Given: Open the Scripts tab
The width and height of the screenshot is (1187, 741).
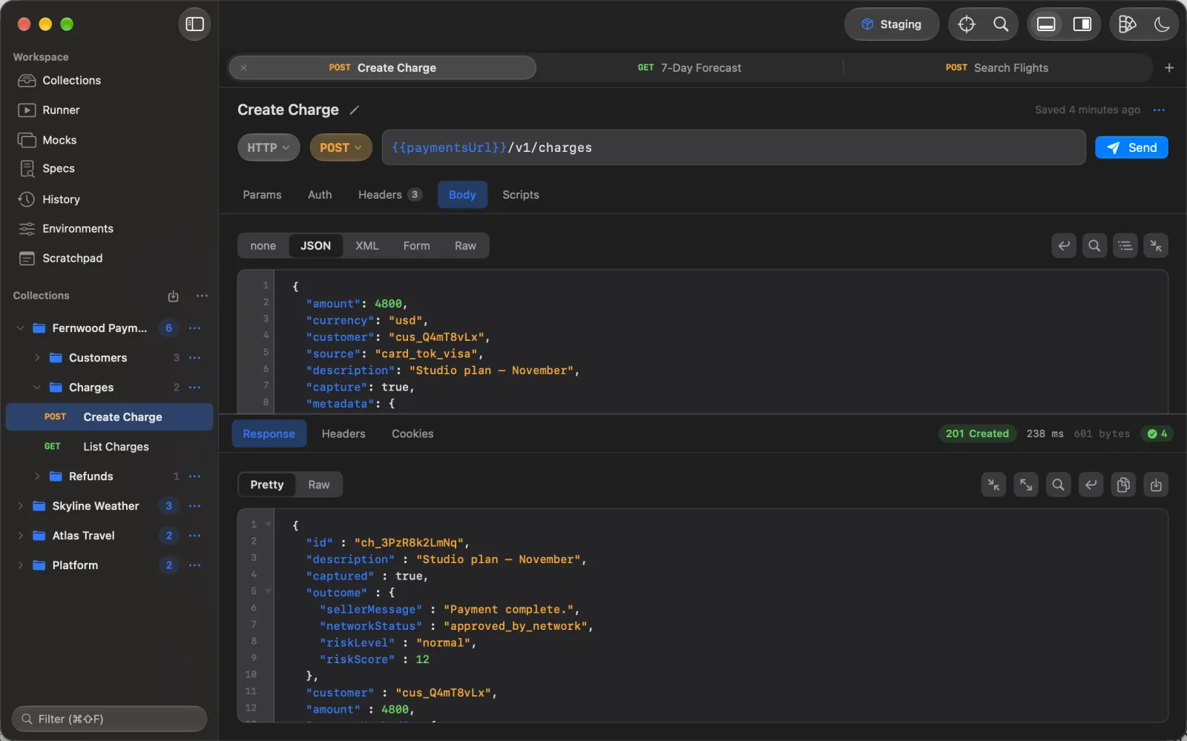Looking at the screenshot, I should point(521,195).
